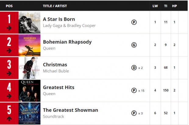Click the right arrow under position 1
Screen dimensions: 189x125
pos(9,28)
